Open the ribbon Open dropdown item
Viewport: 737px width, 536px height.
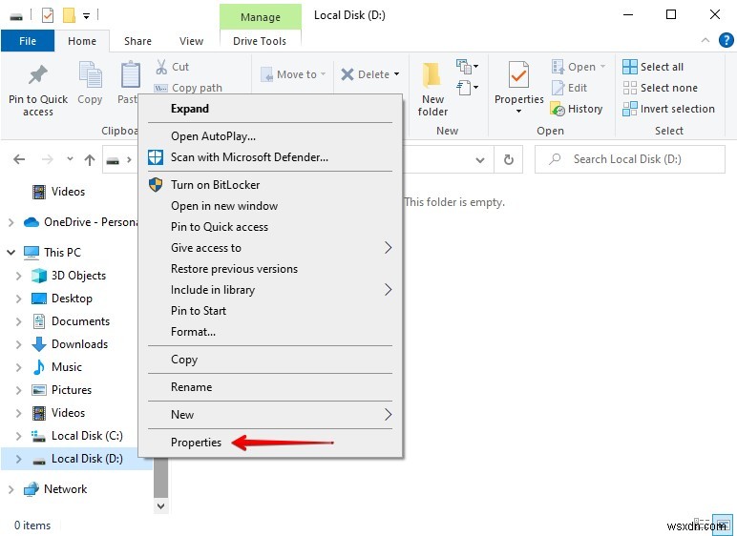(x=579, y=67)
